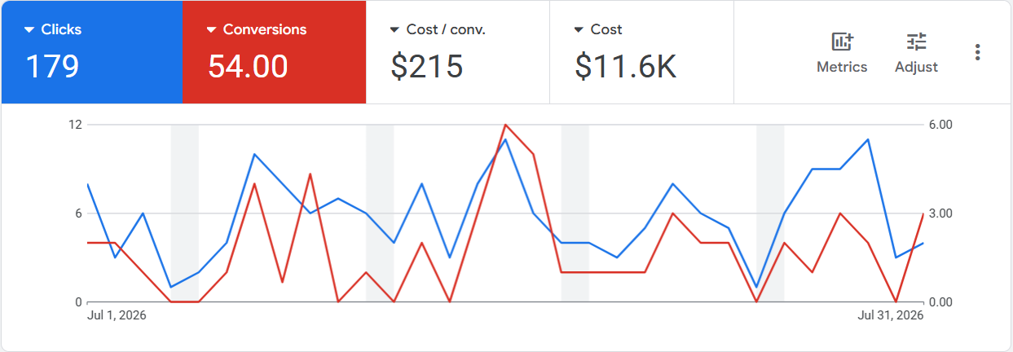Screen dimensions: 1013x352
Task: Click the left axis label 12
Action: coord(76,125)
